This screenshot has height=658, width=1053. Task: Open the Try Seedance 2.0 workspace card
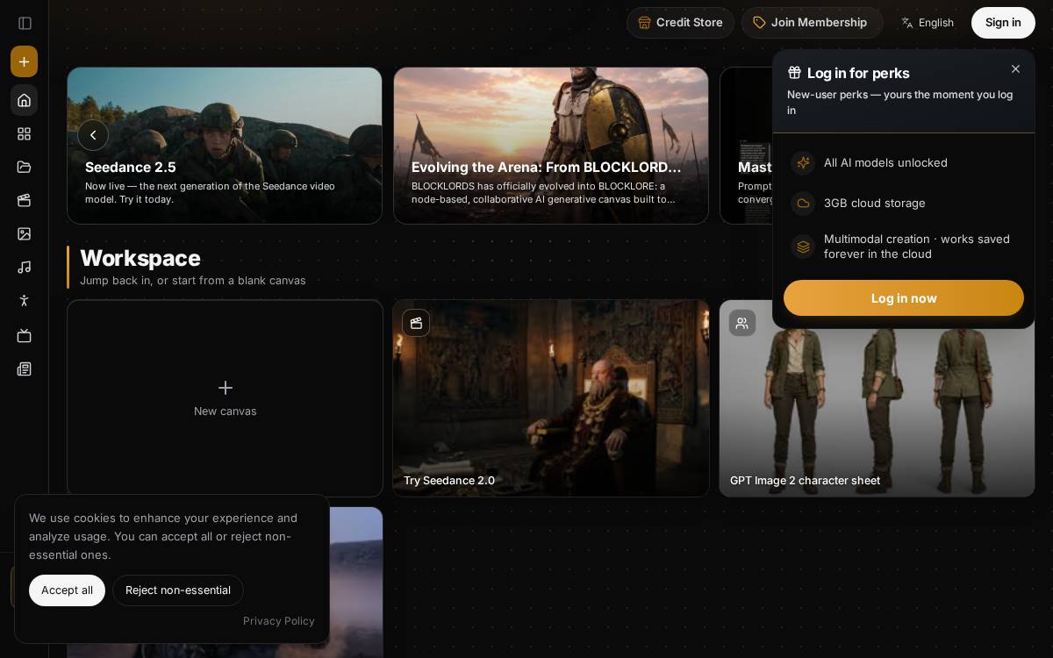pyautogui.click(x=551, y=398)
